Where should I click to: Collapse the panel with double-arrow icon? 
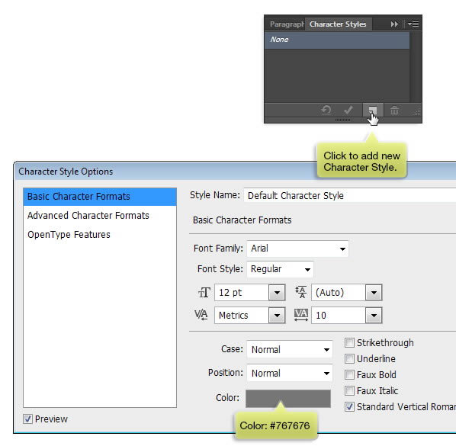pyautogui.click(x=394, y=24)
